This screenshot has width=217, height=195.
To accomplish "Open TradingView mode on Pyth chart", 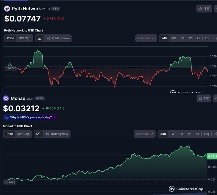I will tap(58, 38).
